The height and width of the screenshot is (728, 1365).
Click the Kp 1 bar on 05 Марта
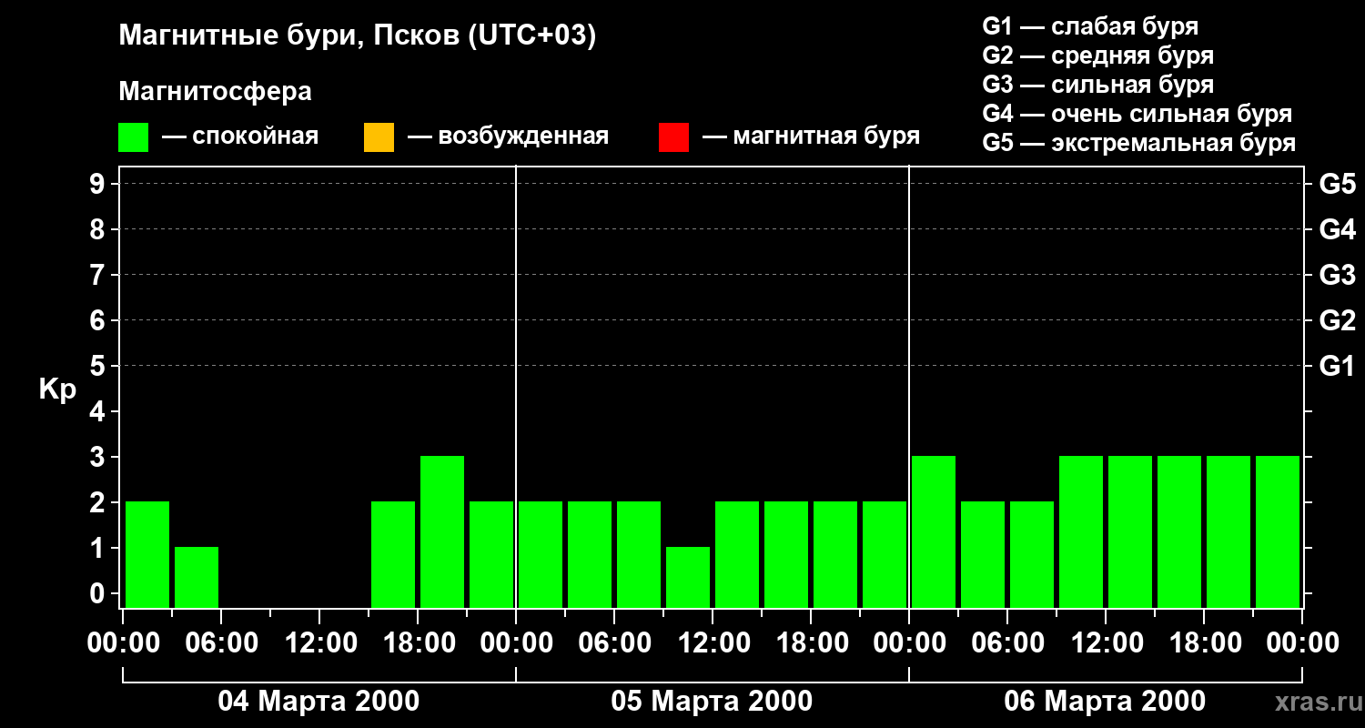pyautogui.click(x=688, y=577)
